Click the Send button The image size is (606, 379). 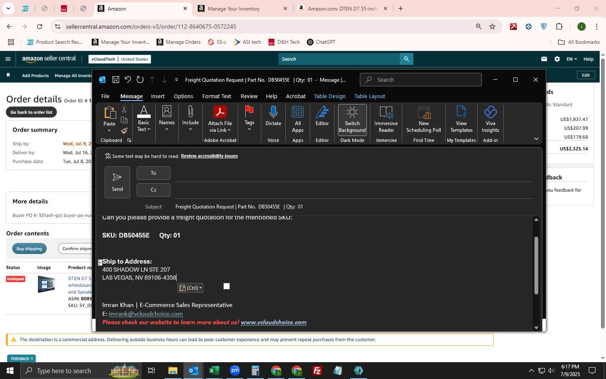117,182
